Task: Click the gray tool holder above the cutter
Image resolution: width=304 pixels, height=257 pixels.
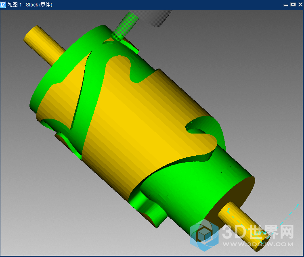Action: click(x=152, y=18)
